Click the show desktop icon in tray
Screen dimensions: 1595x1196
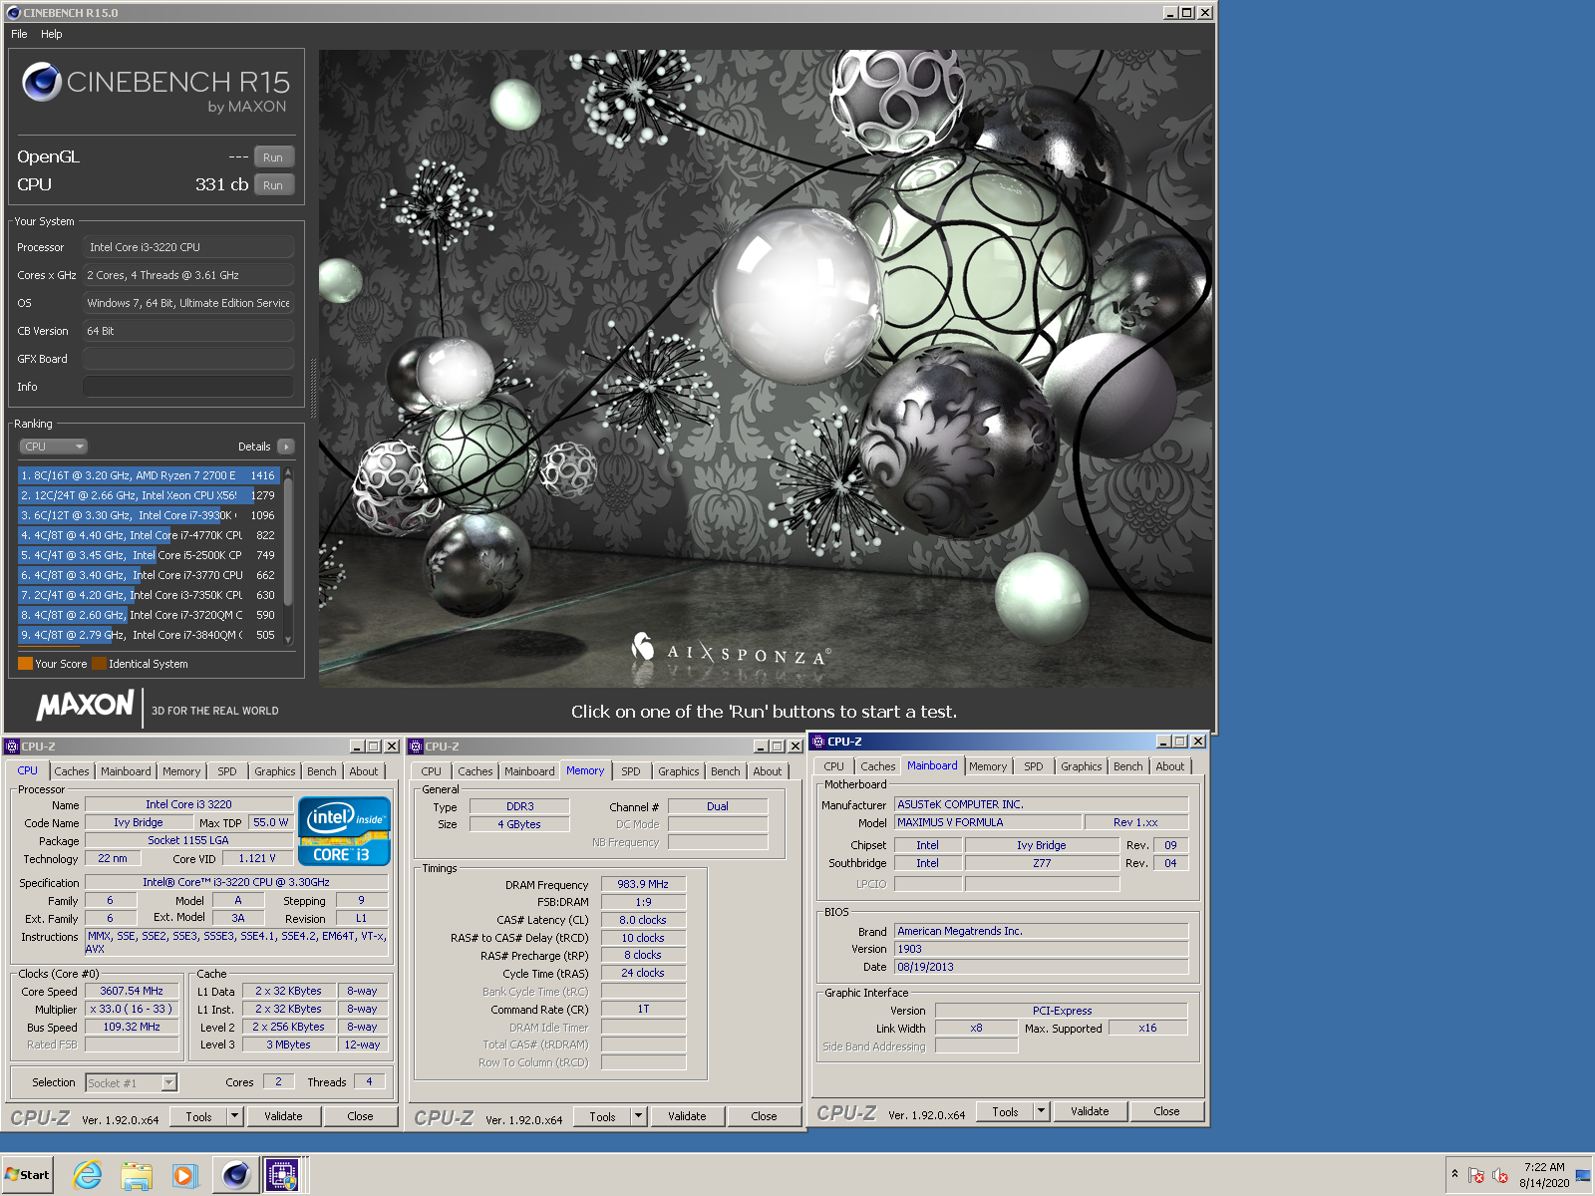[1583, 1175]
